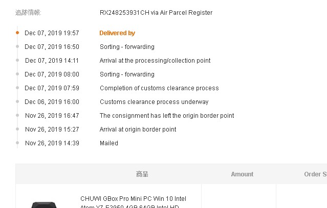Click "Arrival at origin border point" entry

138,129
